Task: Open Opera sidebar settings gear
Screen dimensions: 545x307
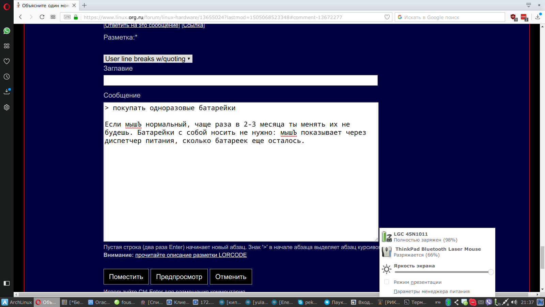Action: [x=6, y=107]
